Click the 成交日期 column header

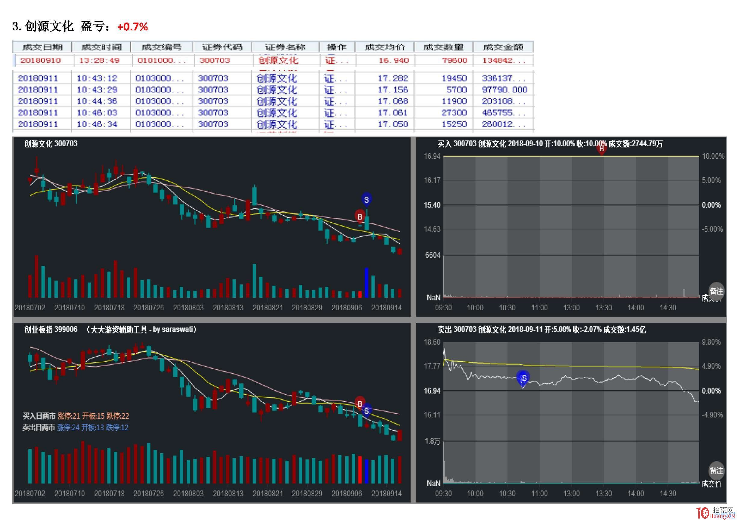pyautogui.click(x=42, y=47)
